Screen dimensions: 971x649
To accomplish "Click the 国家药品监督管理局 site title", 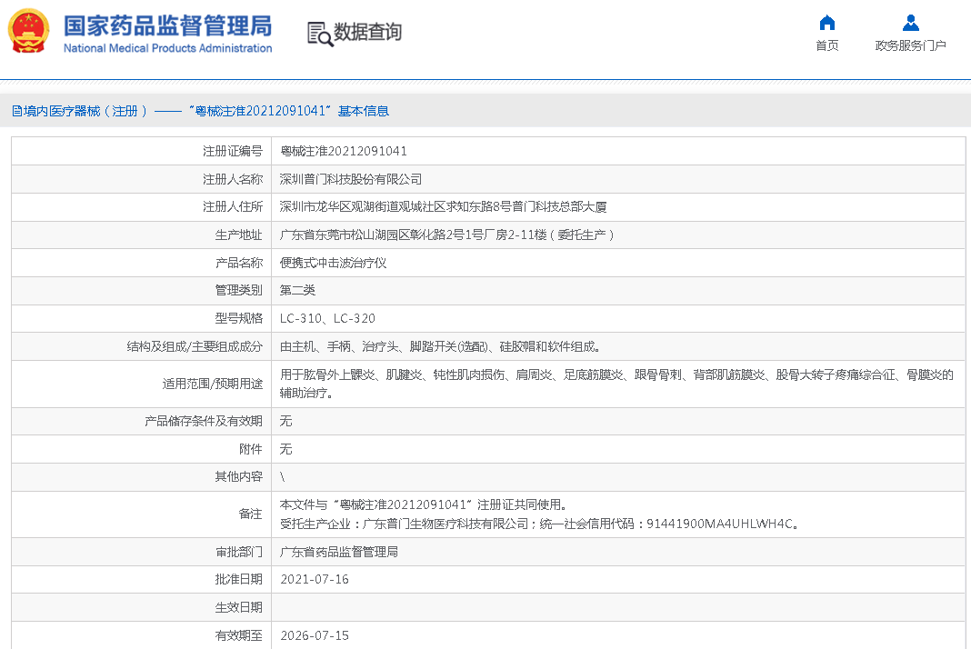I will 167,25.
